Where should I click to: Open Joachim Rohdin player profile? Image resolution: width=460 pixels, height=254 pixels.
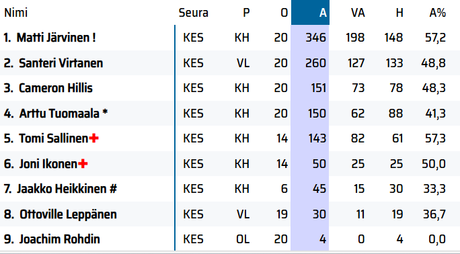[60, 239]
